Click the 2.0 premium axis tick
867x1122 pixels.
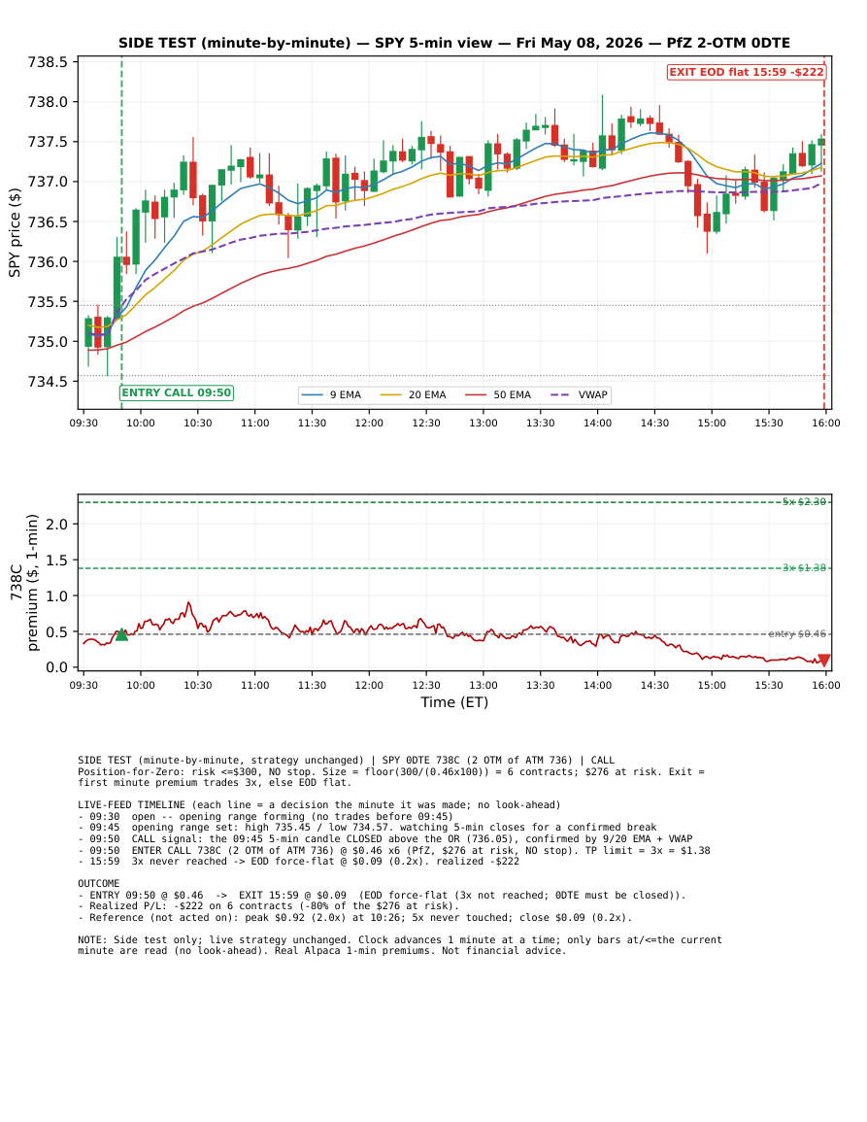(58, 525)
